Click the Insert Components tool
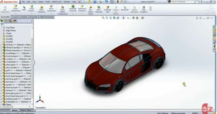Screen dimensions: 217x114 click(x=16, y=9)
